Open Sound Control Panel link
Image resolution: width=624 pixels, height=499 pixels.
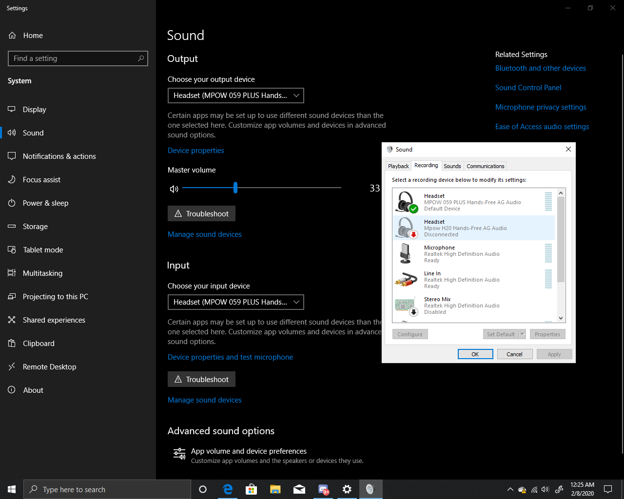coord(528,88)
